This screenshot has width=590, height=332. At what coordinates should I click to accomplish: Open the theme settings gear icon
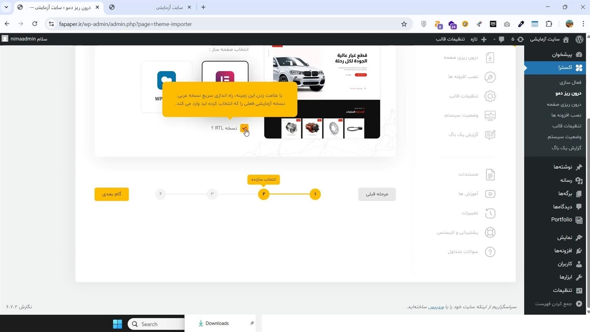[x=490, y=96]
